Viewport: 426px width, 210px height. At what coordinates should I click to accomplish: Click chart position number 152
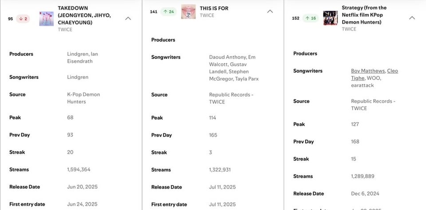(x=296, y=18)
